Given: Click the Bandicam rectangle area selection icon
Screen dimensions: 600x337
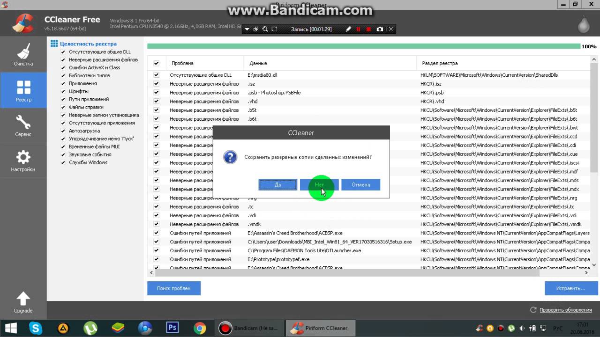Looking at the screenshot, I should click(x=274, y=29).
